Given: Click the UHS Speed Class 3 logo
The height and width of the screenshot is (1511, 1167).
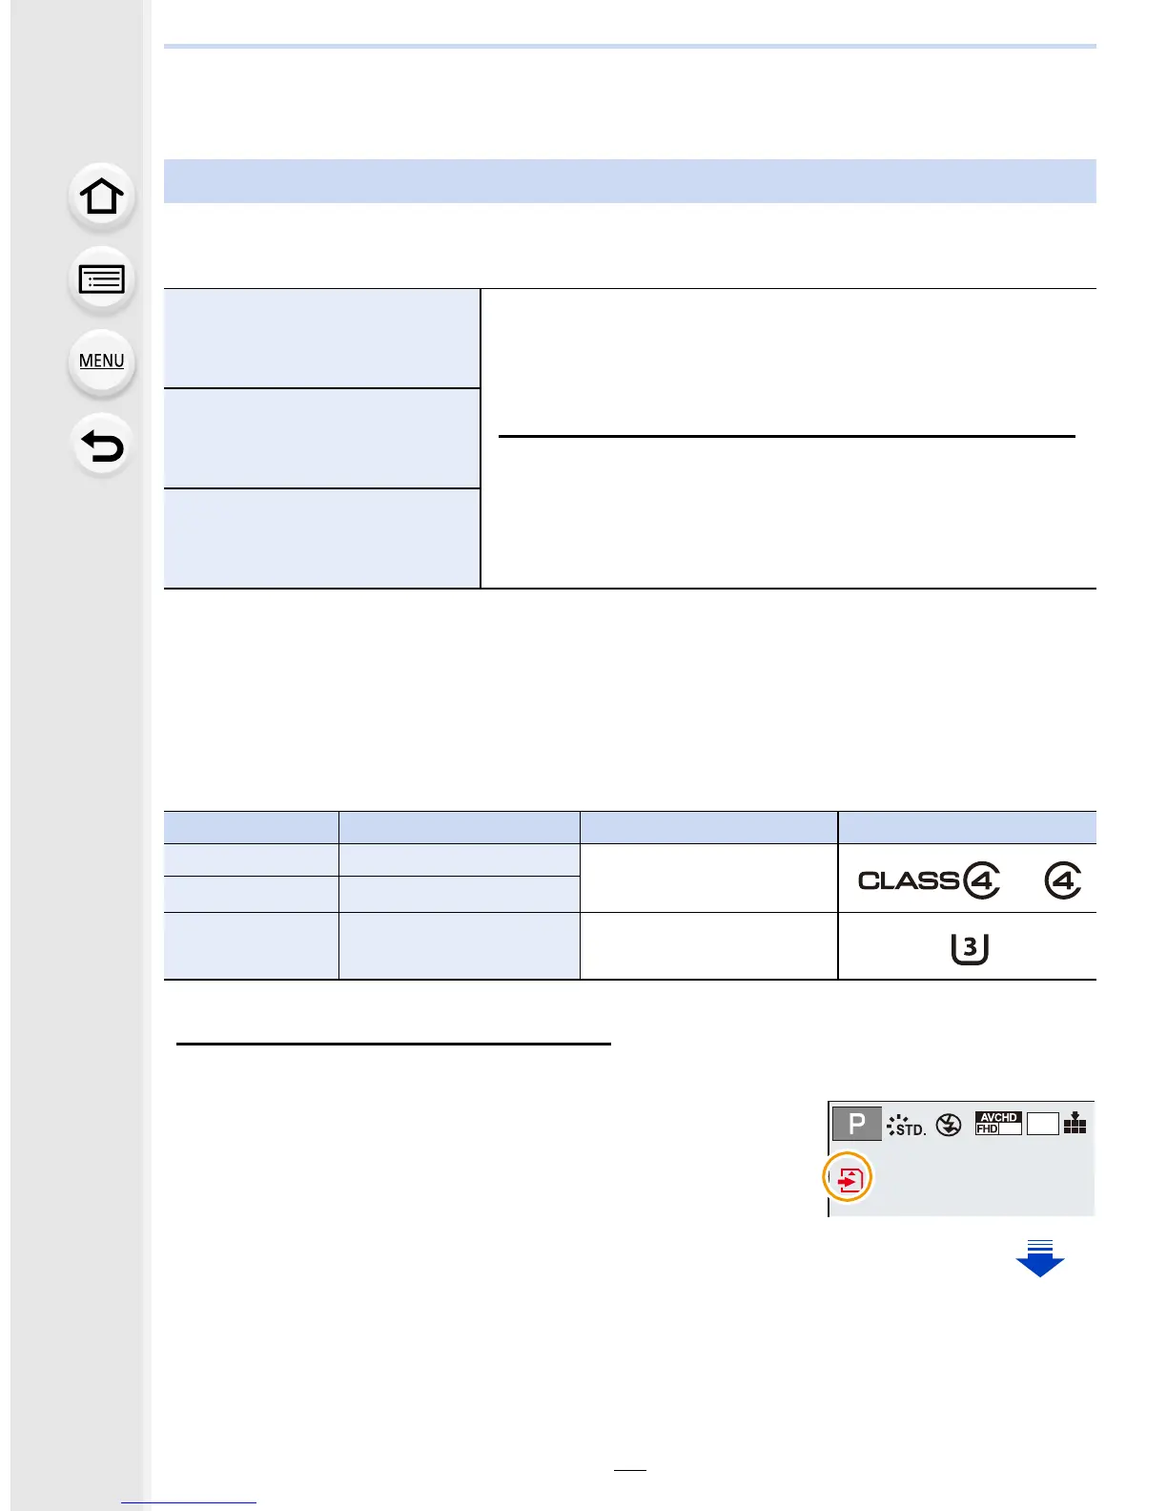Looking at the screenshot, I should (969, 948).
